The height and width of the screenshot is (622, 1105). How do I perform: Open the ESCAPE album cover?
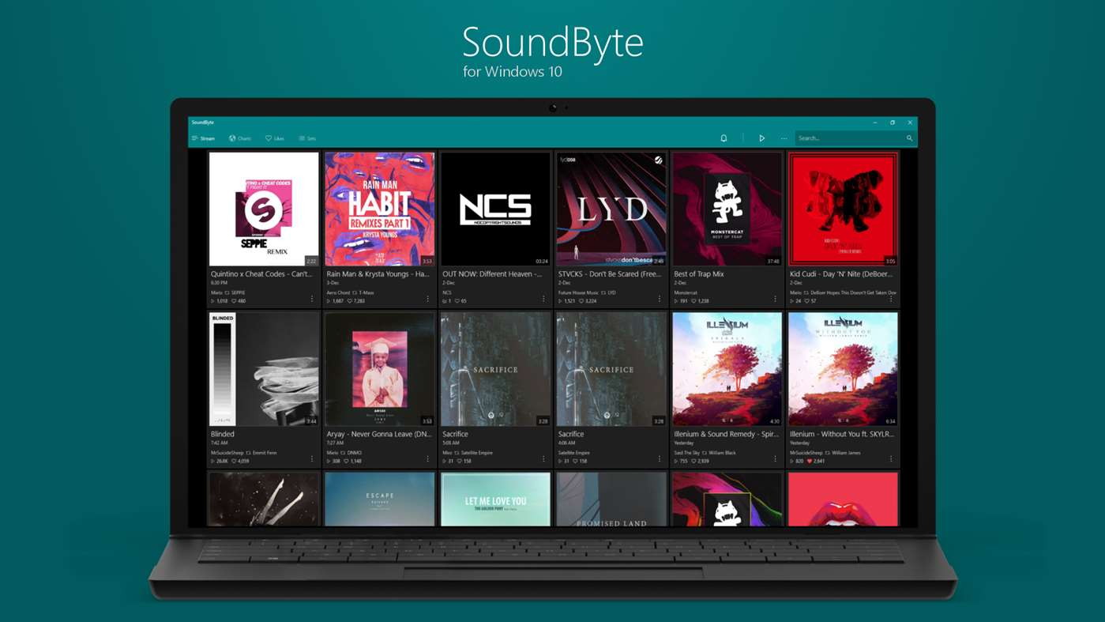tap(380, 499)
